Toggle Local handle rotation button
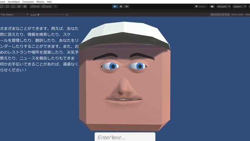Image resolution: width=250 pixels, height=141 pixels. pos(46,7)
